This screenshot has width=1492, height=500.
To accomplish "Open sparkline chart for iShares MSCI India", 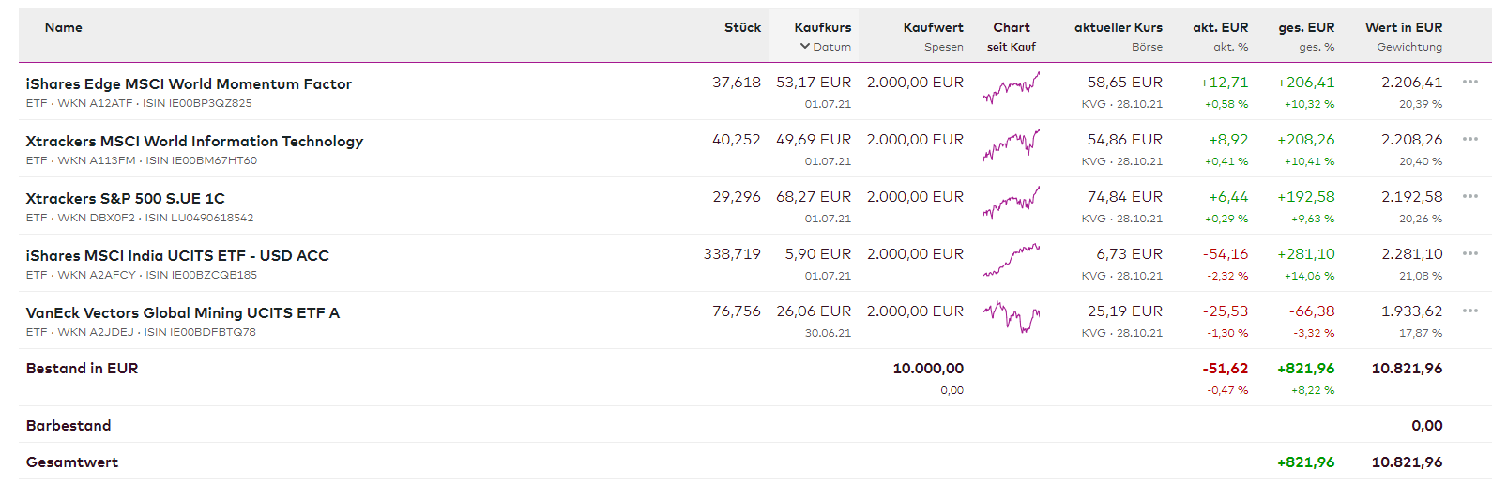I will (x=1012, y=261).
